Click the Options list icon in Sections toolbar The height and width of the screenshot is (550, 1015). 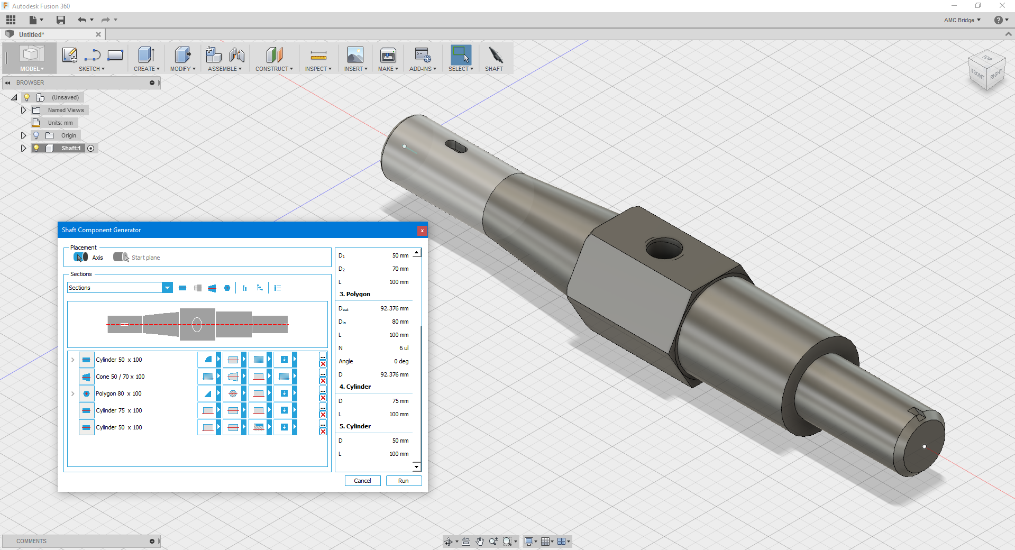(278, 288)
